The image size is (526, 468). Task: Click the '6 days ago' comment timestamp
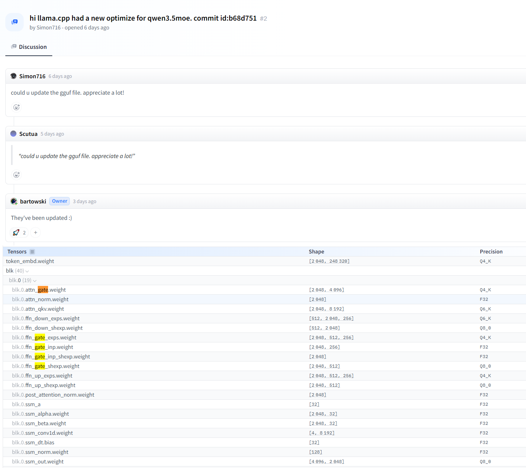(x=60, y=76)
